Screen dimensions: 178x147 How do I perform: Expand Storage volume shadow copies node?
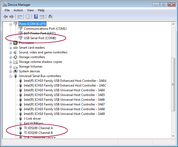(11, 62)
